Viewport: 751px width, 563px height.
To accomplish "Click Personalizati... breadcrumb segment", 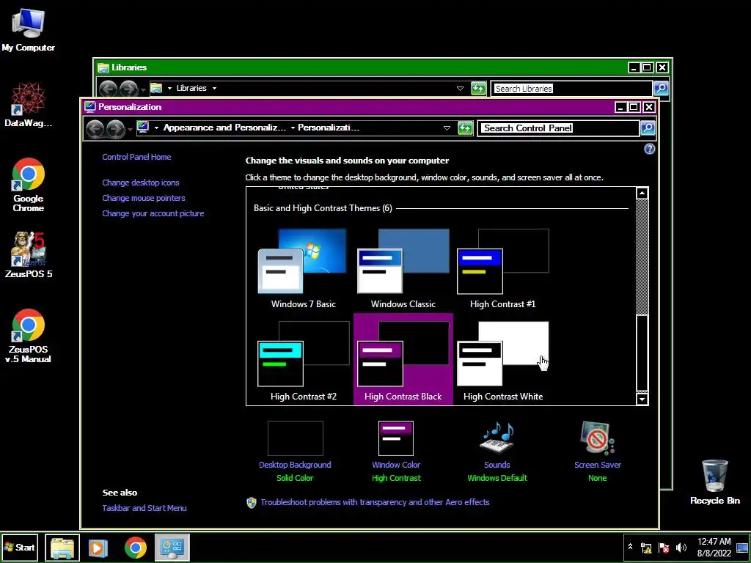I will pyautogui.click(x=328, y=128).
